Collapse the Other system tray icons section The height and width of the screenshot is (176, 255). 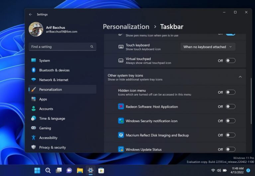pyautogui.click(x=240, y=77)
